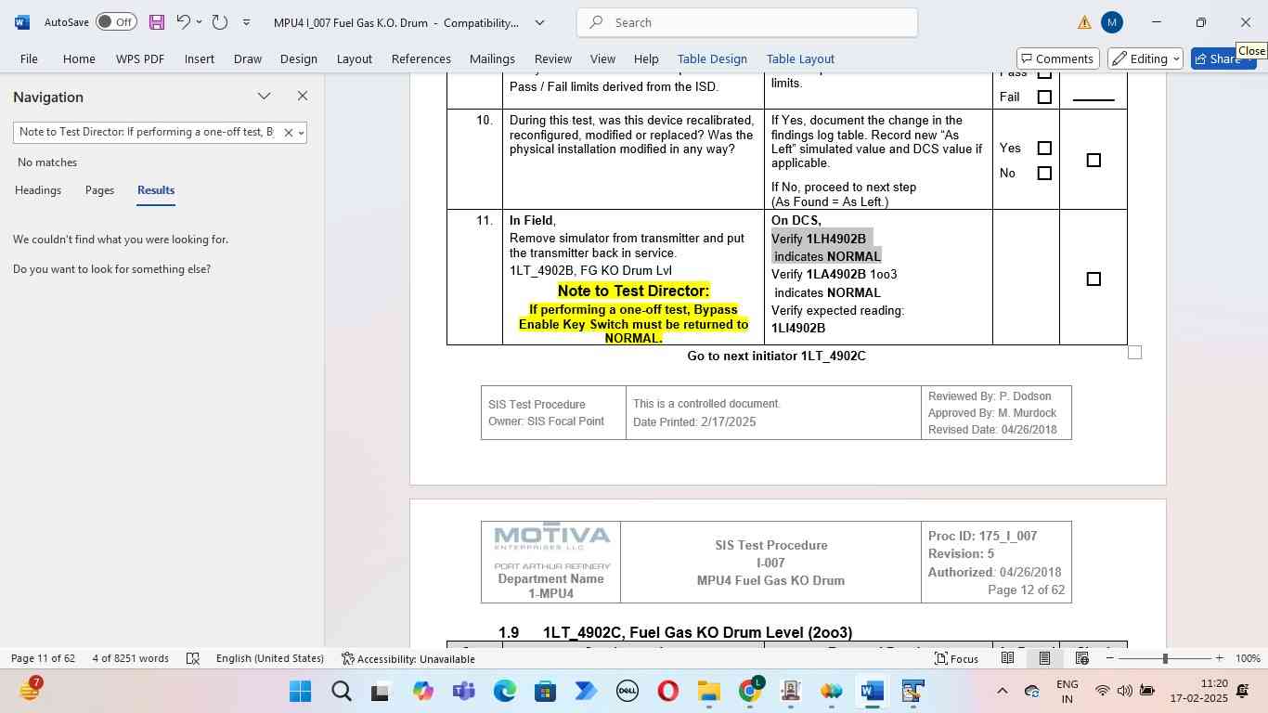Click the yellow warning alert icon

click(1084, 22)
